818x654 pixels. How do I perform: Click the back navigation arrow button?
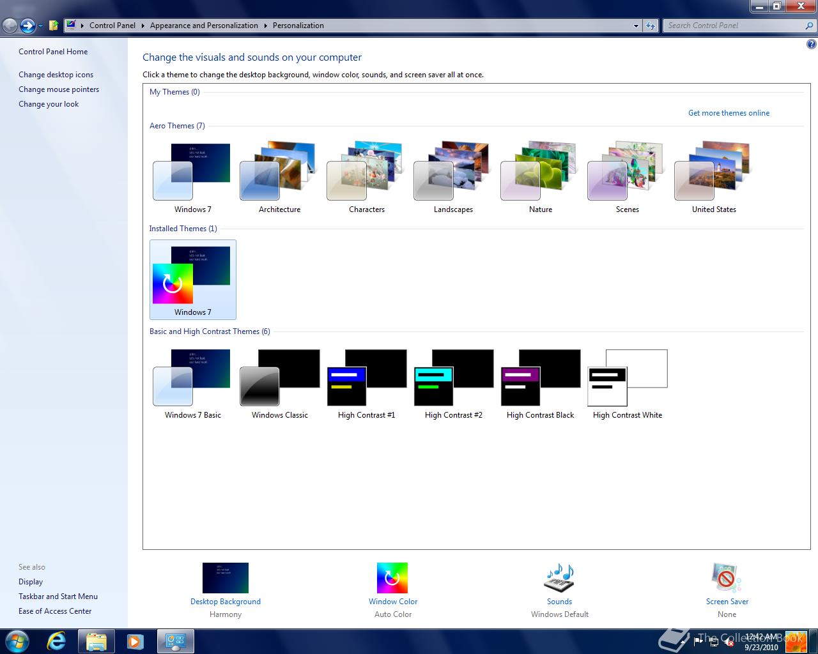click(10, 26)
